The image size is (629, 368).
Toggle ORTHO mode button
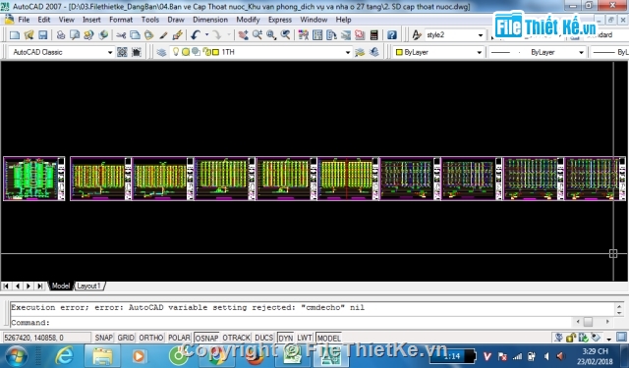150,338
